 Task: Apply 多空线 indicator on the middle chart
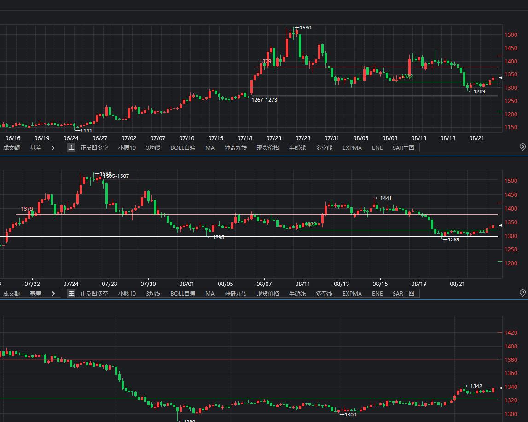pyautogui.click(x=324, y=294)
